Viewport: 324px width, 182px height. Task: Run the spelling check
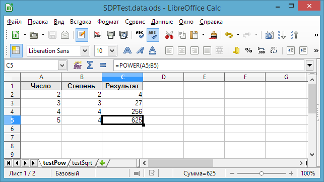pos(140,35)
